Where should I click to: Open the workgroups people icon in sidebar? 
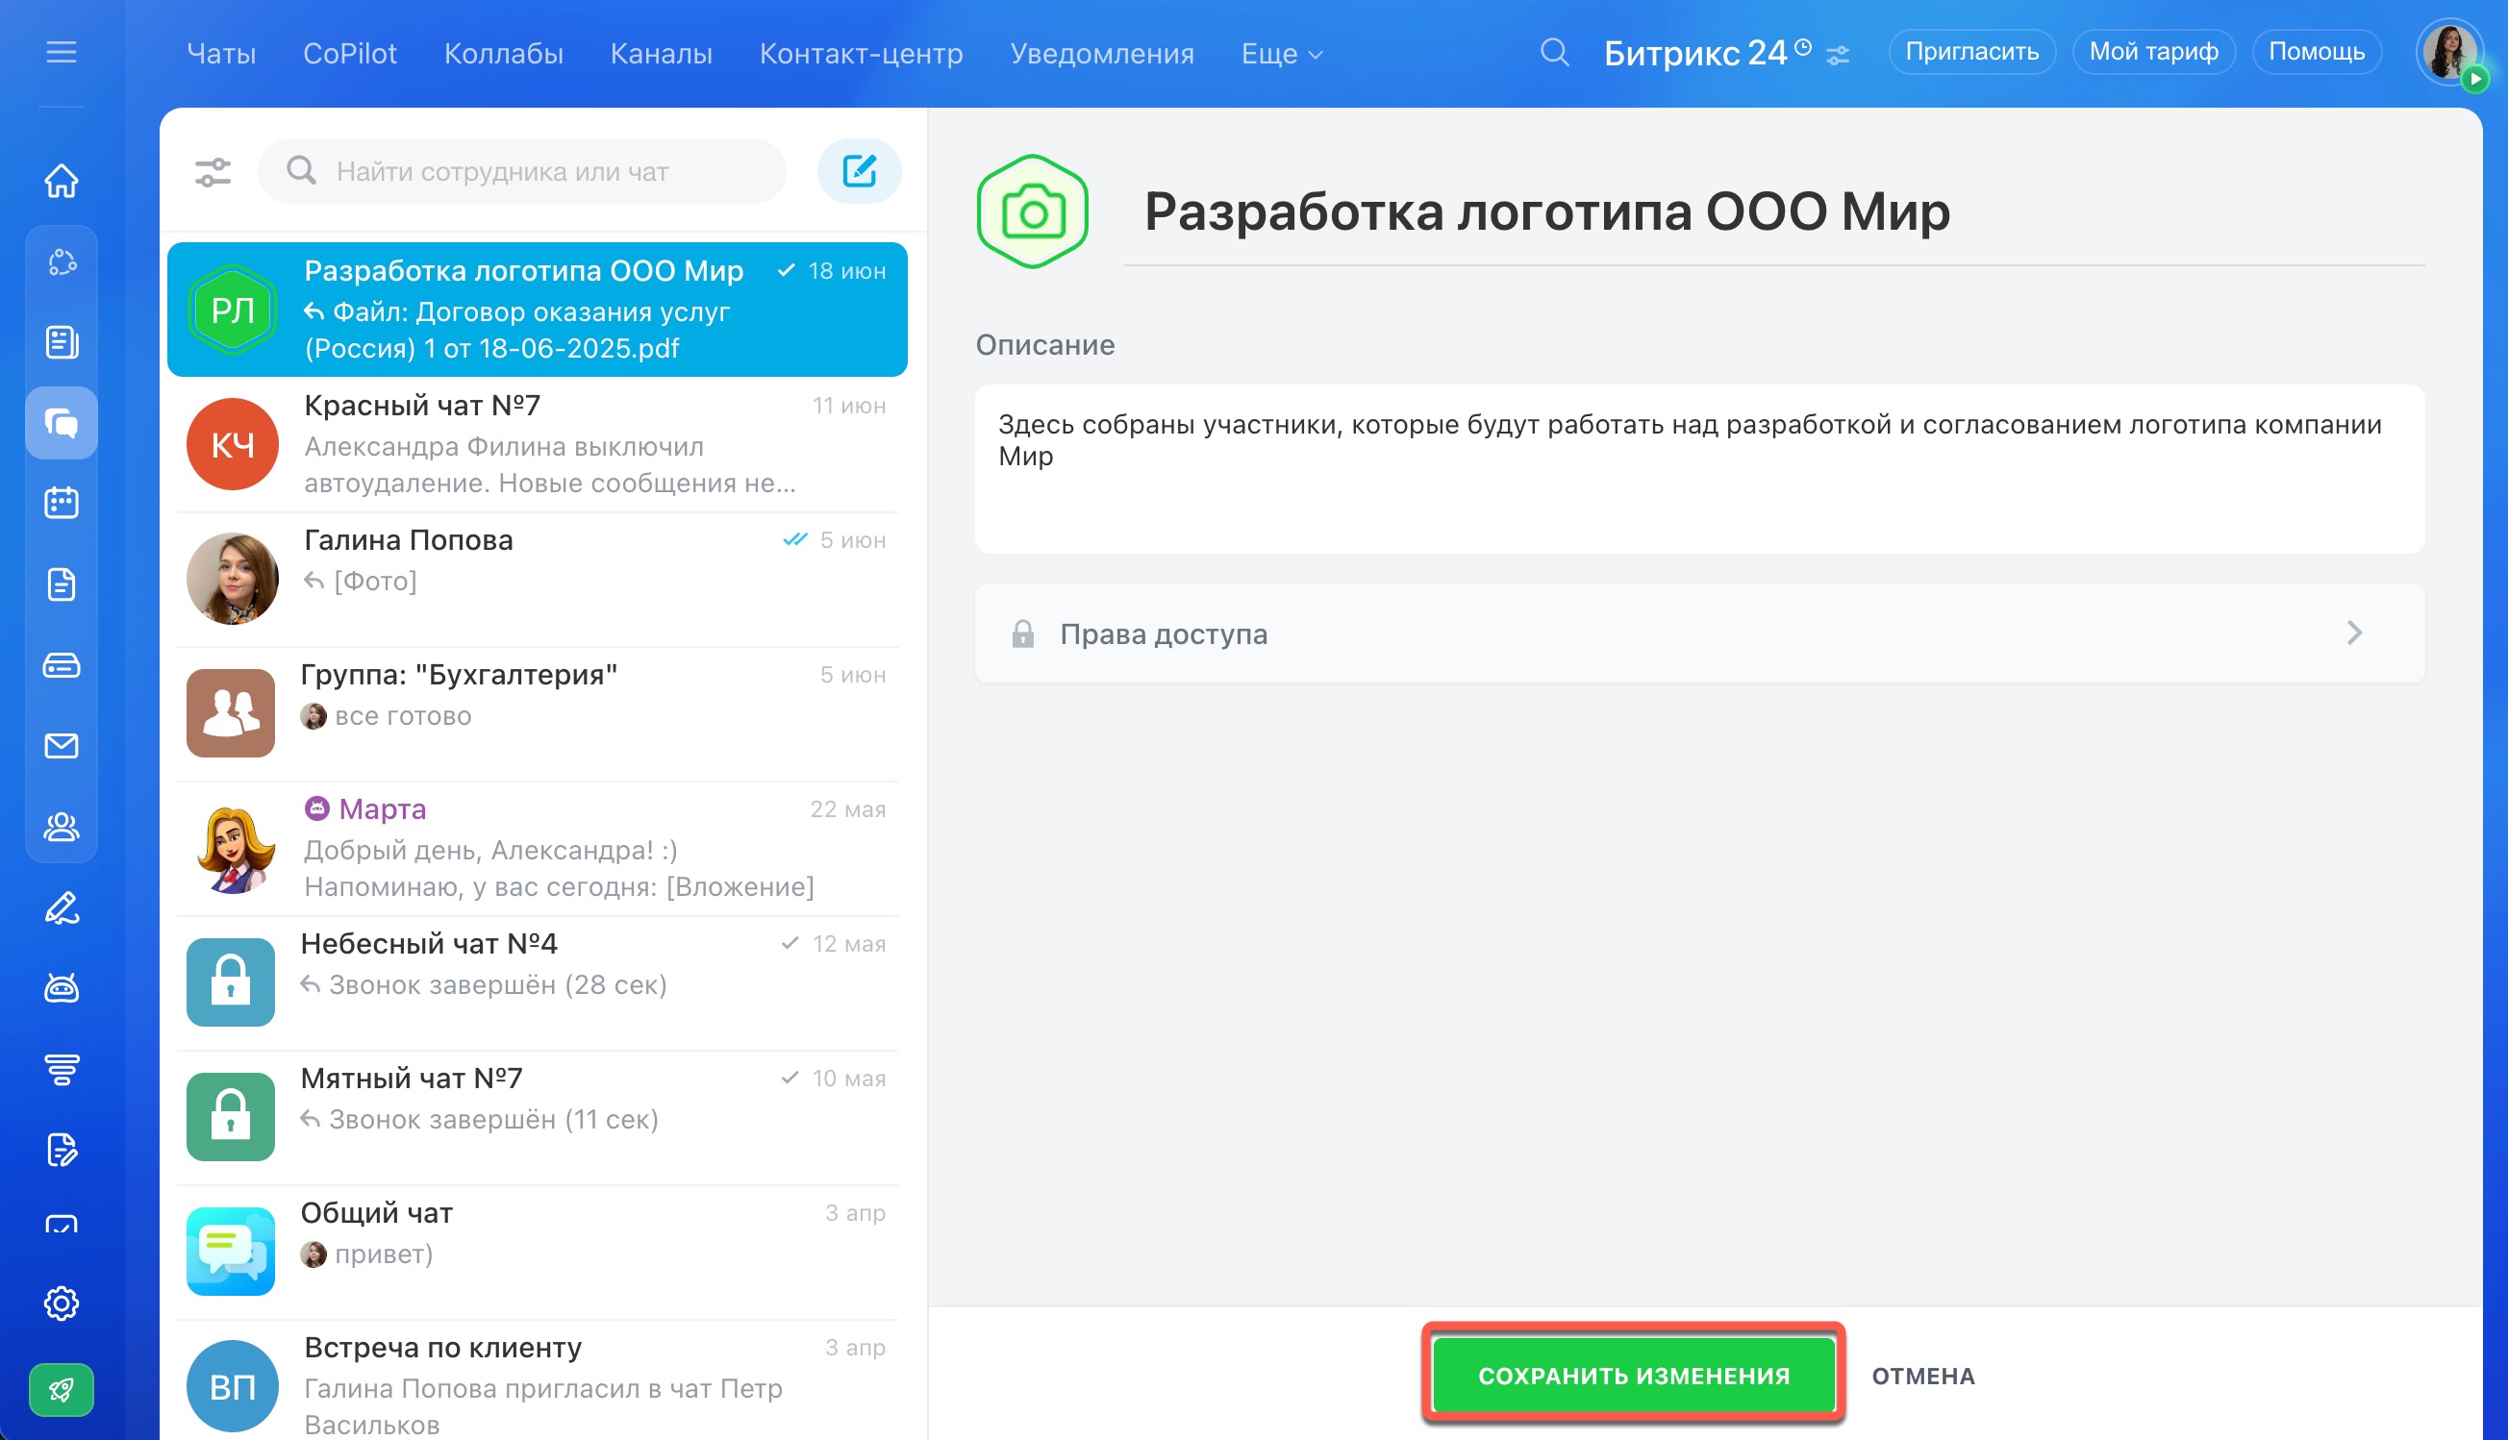coord(62,826)
